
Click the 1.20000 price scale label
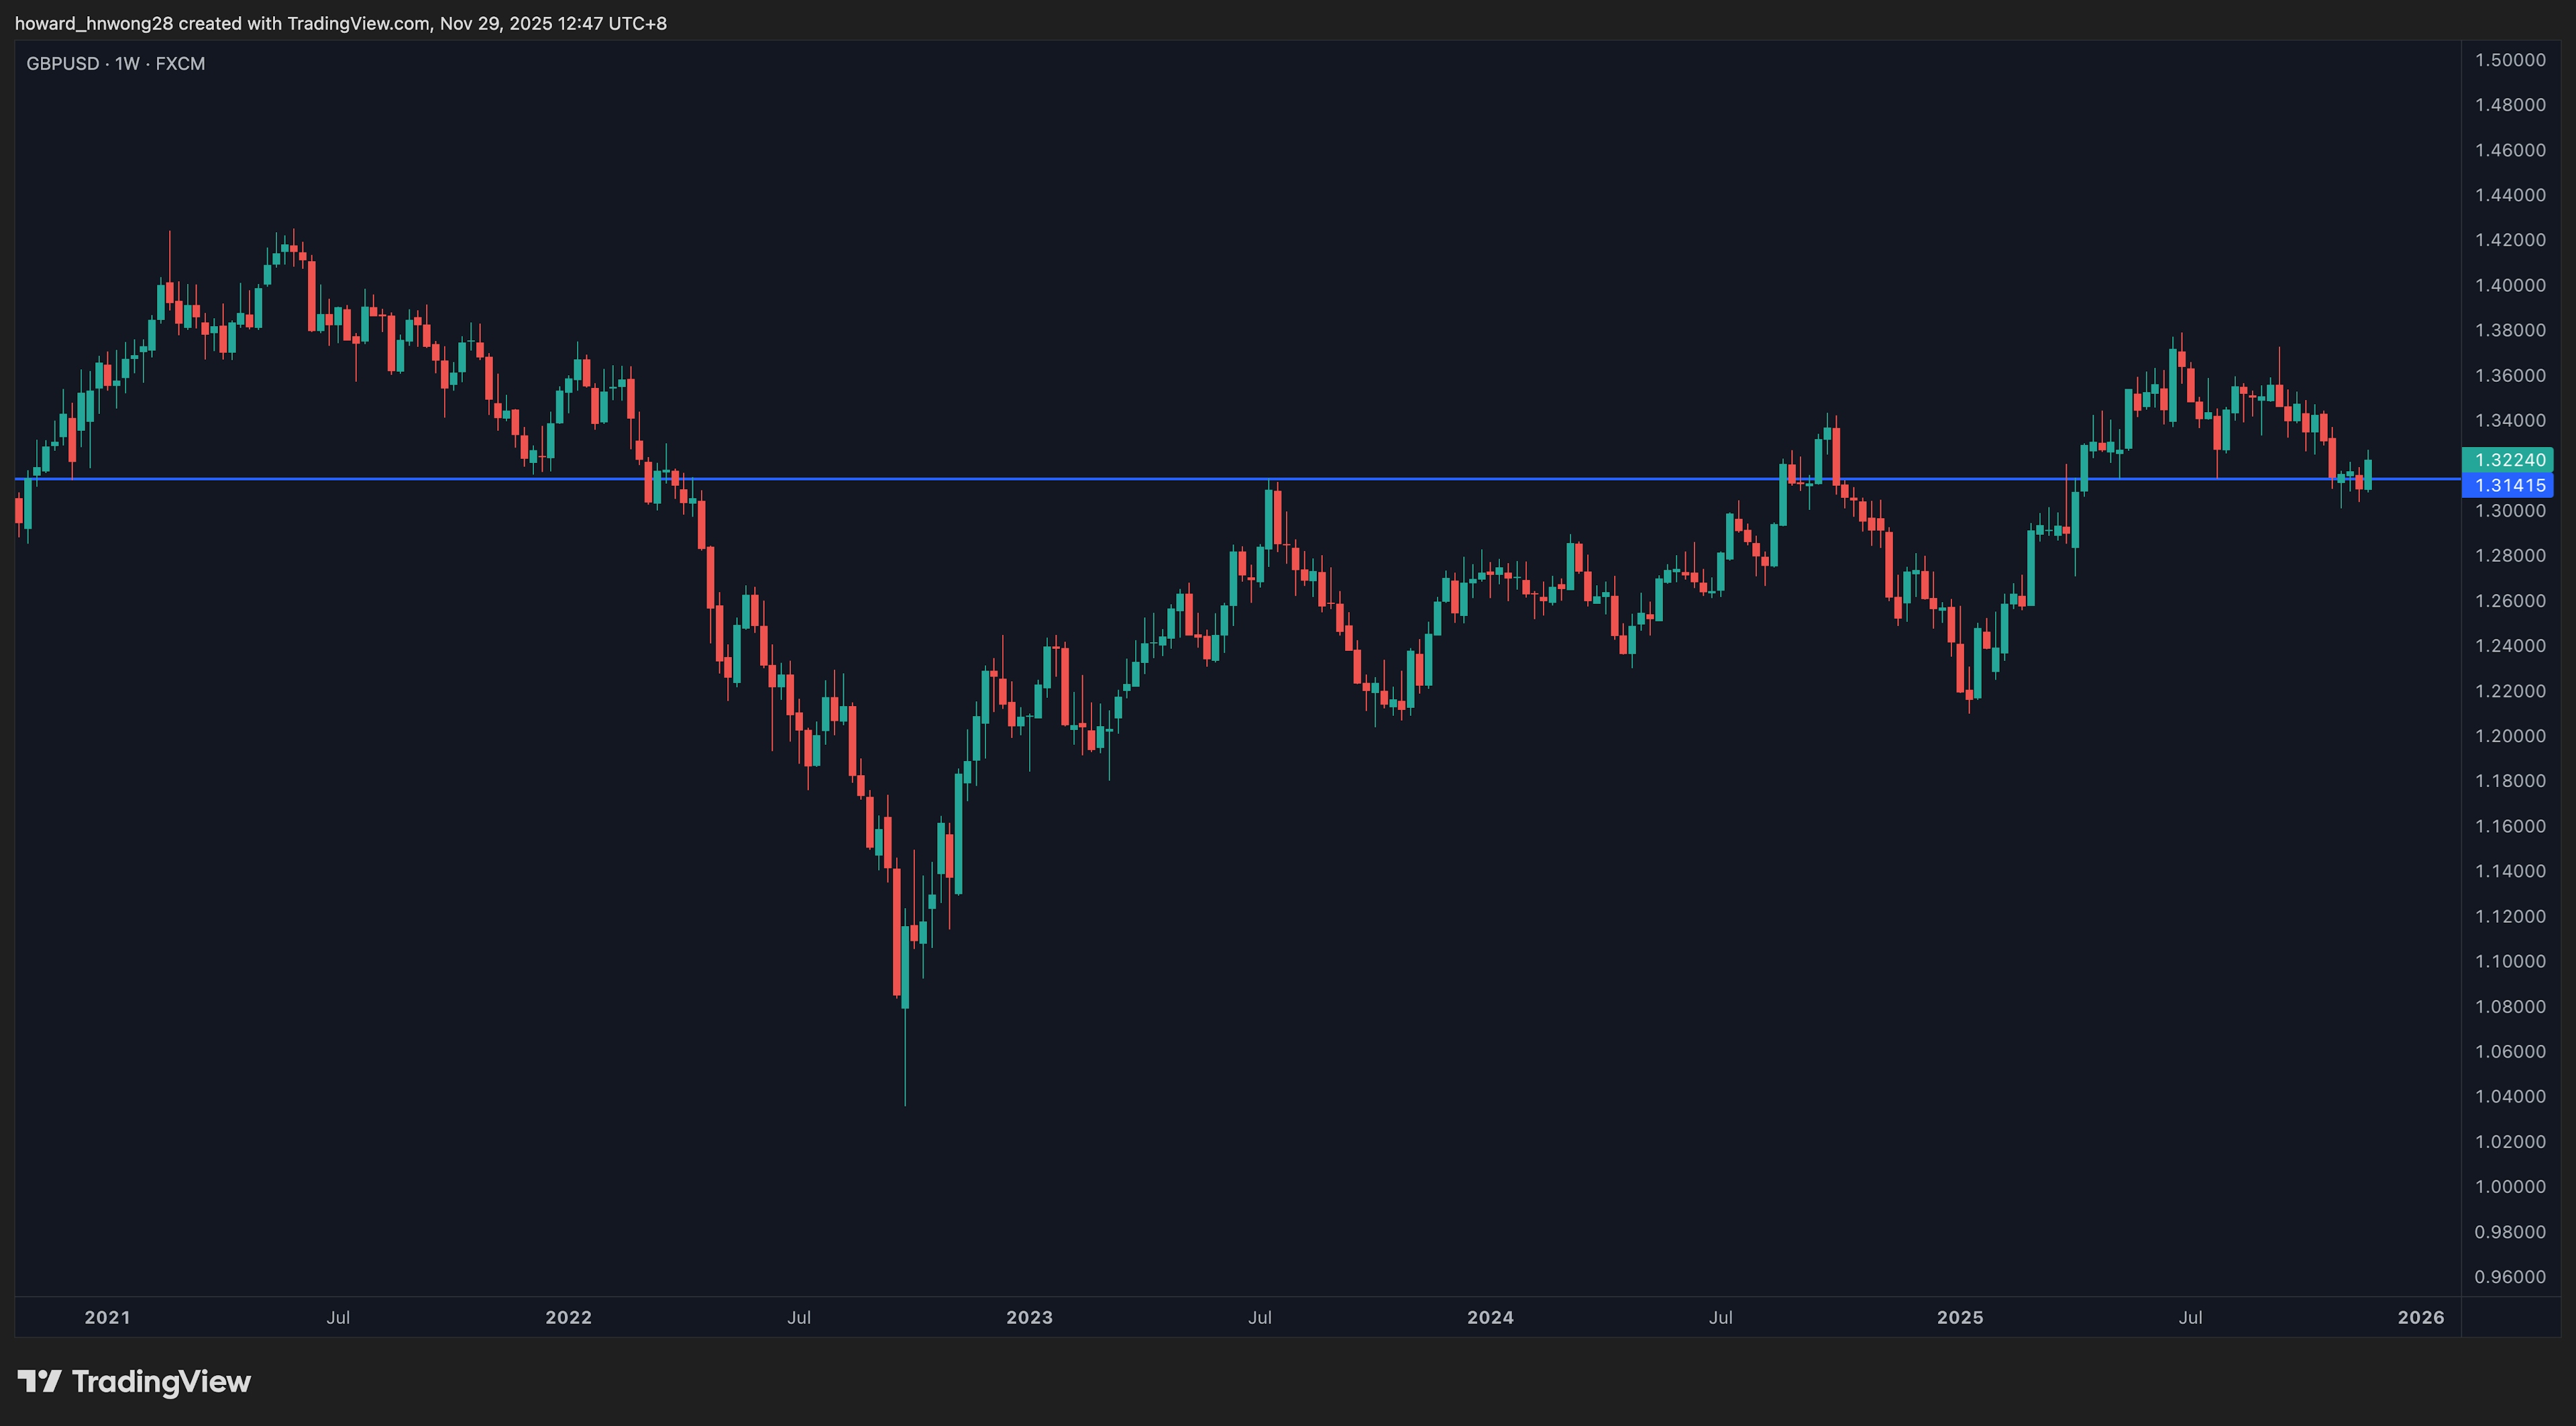coord(2509,736)
